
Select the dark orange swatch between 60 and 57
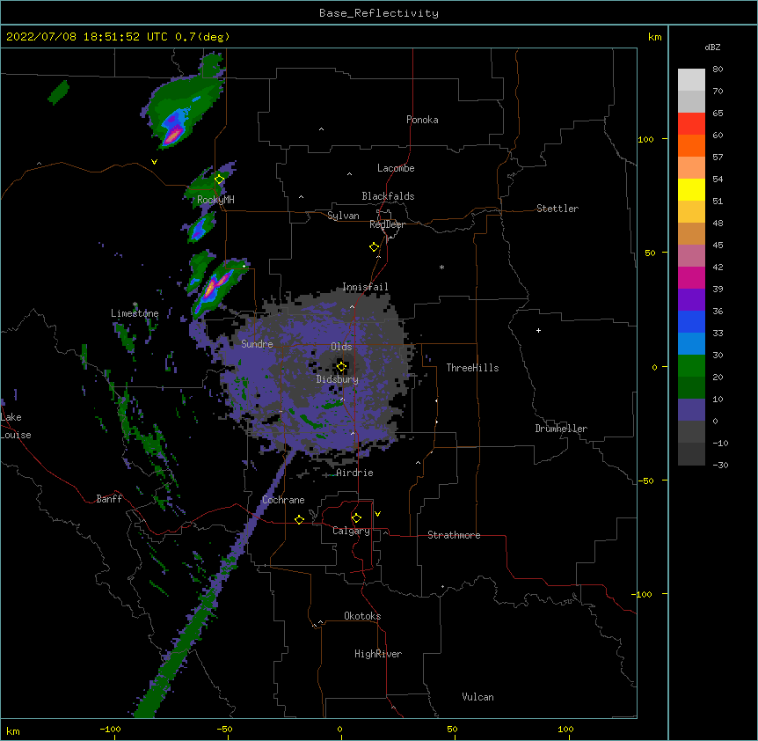click(x=691, y=145)
